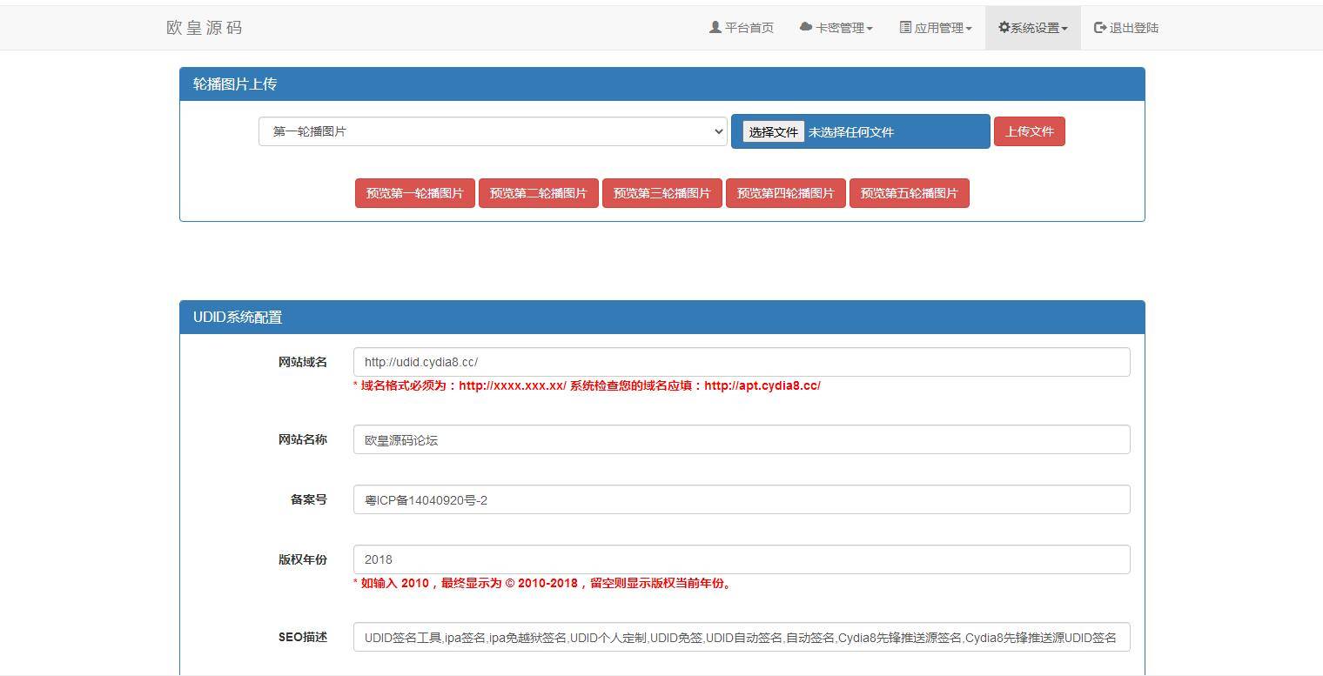Click the logout icon next to 退出登陆

(x=1098, y=27)
